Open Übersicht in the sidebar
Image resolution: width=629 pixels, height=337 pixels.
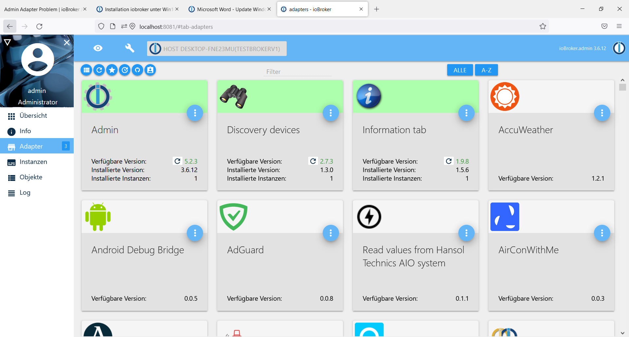coord(37,115)
